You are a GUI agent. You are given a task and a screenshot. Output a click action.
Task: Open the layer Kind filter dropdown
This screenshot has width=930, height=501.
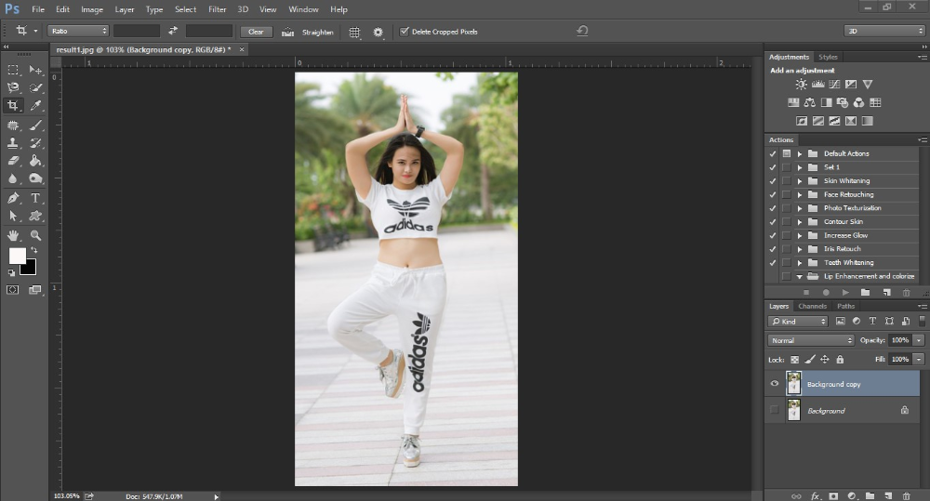pos(798,322)
